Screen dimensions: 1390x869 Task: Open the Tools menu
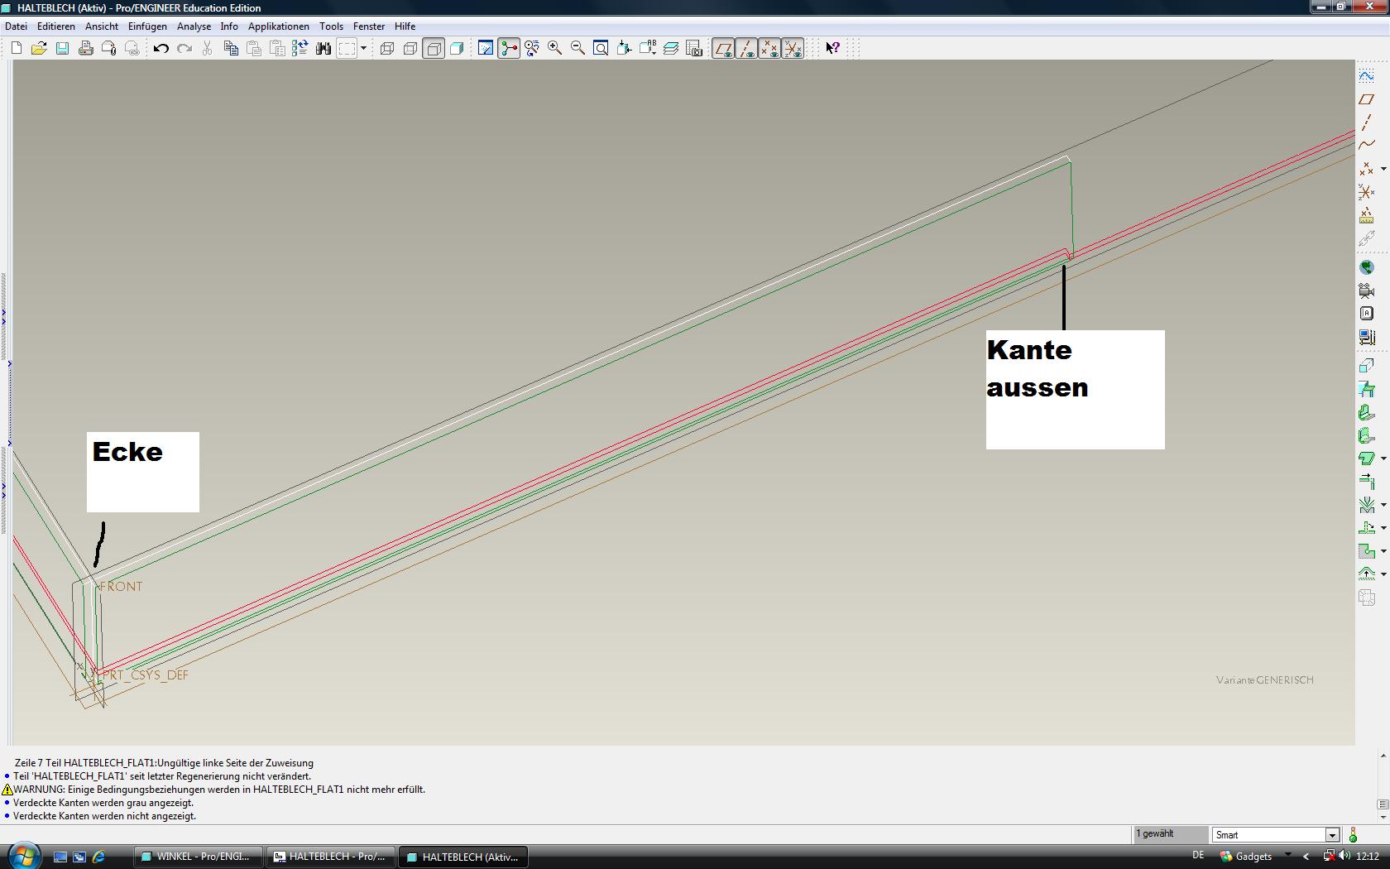pos(331,26)
